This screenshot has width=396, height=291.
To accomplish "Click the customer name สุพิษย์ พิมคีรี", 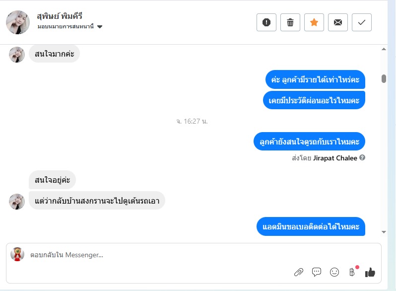I will tap(60, 16).
